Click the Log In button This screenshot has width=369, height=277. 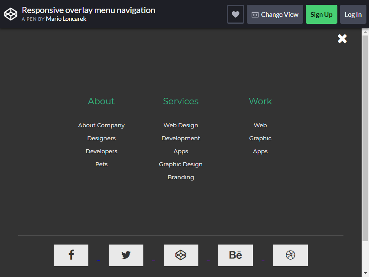pyautogui.click(x=353, y=14)
